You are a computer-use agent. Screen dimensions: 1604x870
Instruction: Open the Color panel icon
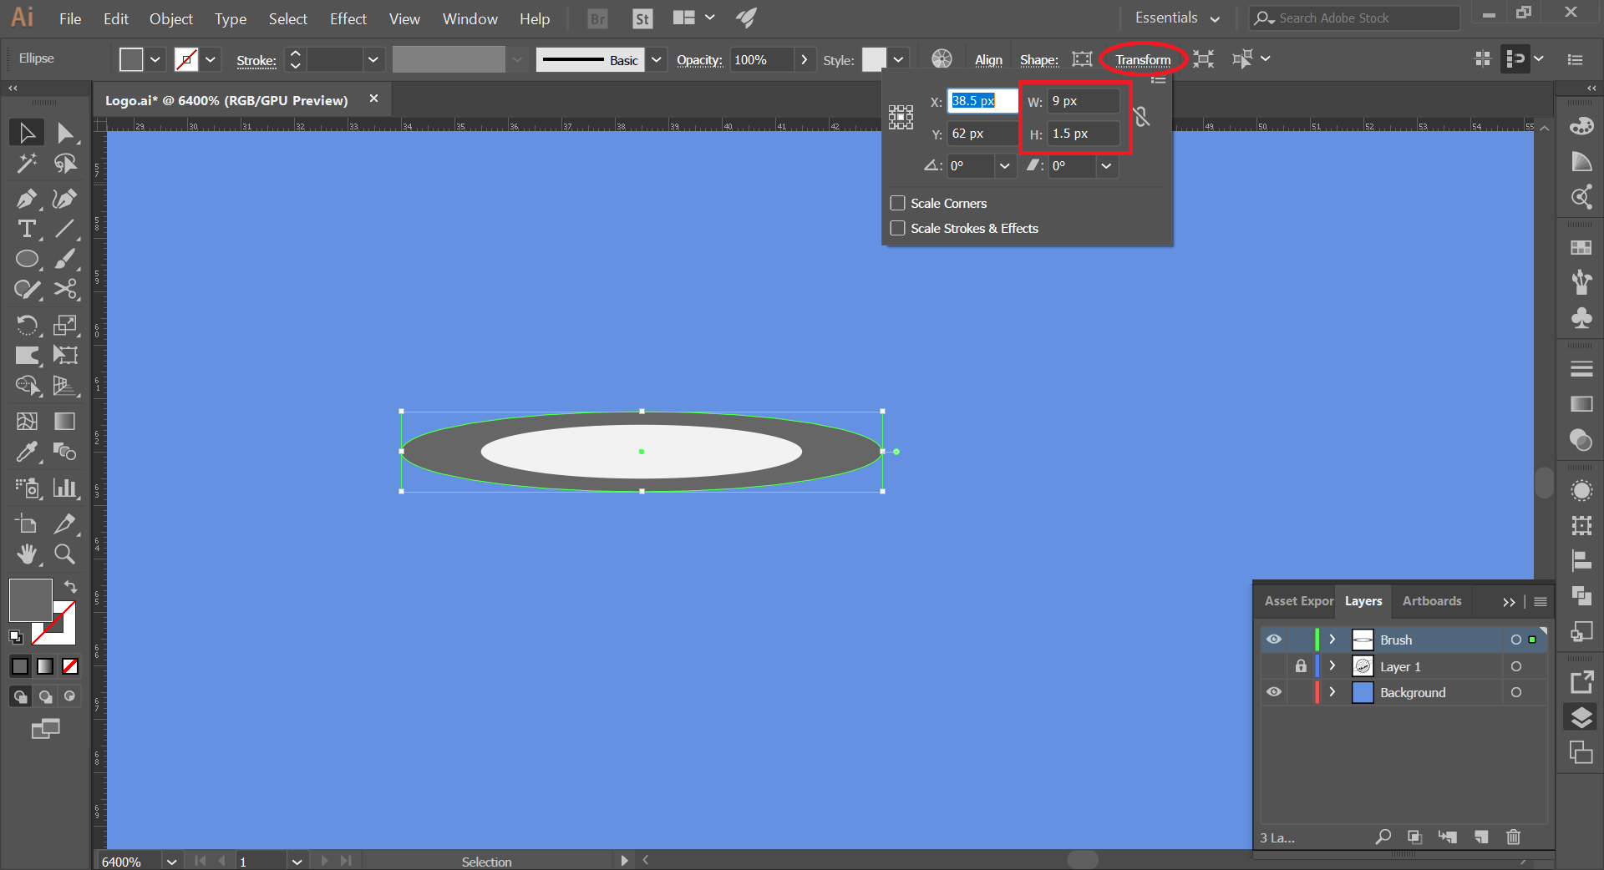click(1581, 126)
